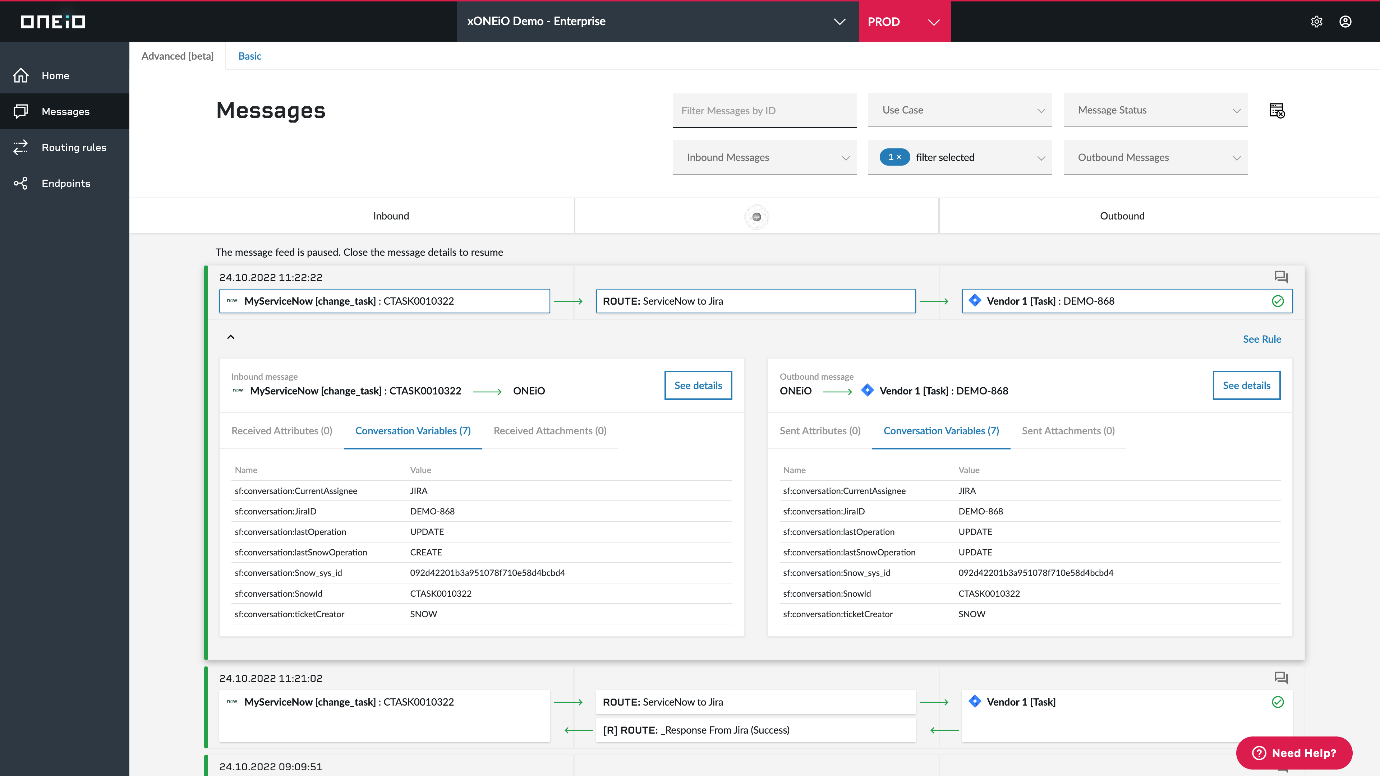Open the ONEiO logo home link
The image size is (1380, 776).
[52, 22]
